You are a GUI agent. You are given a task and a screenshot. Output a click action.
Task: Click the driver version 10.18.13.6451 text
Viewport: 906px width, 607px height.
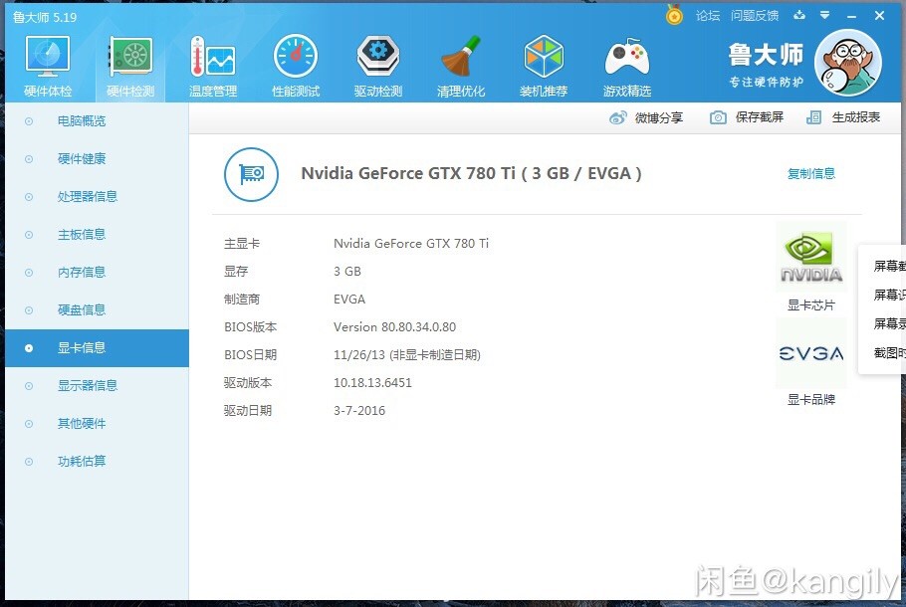pyautogui.click(x=372, y=383)
